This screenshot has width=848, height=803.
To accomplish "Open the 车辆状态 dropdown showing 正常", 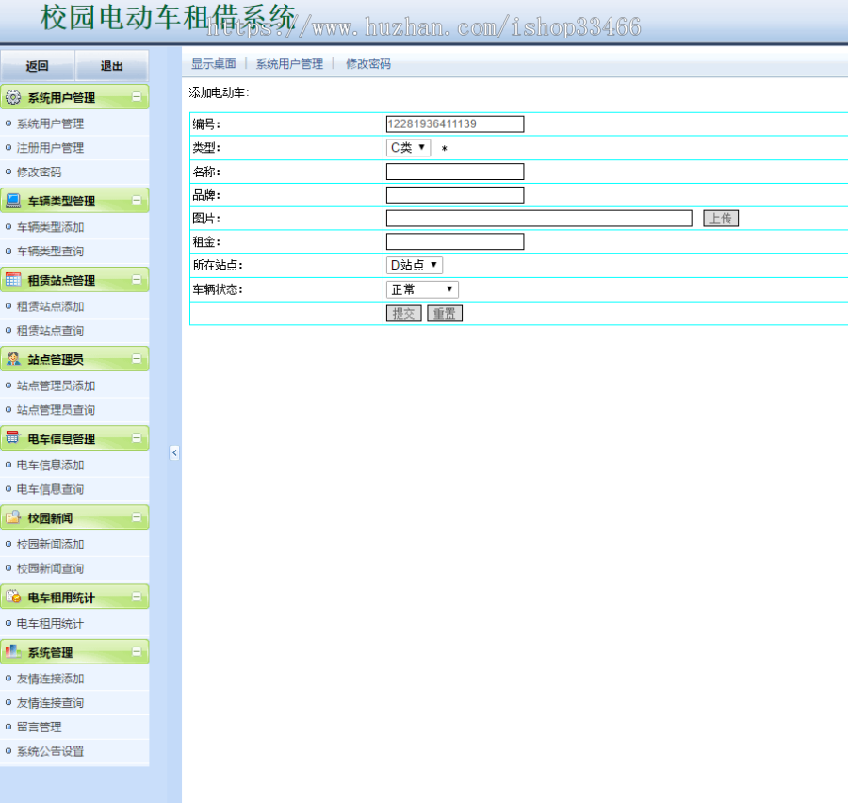I will tap(421, 288).
